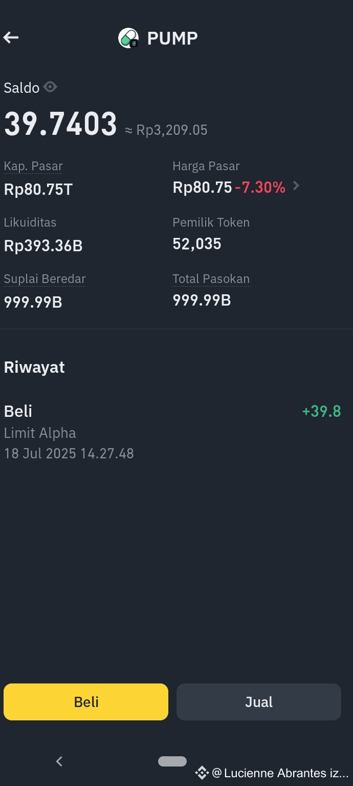Tap the Binance logo watermark icon
The width and height of the screenshot is (353, 786).
click(202, 773)
